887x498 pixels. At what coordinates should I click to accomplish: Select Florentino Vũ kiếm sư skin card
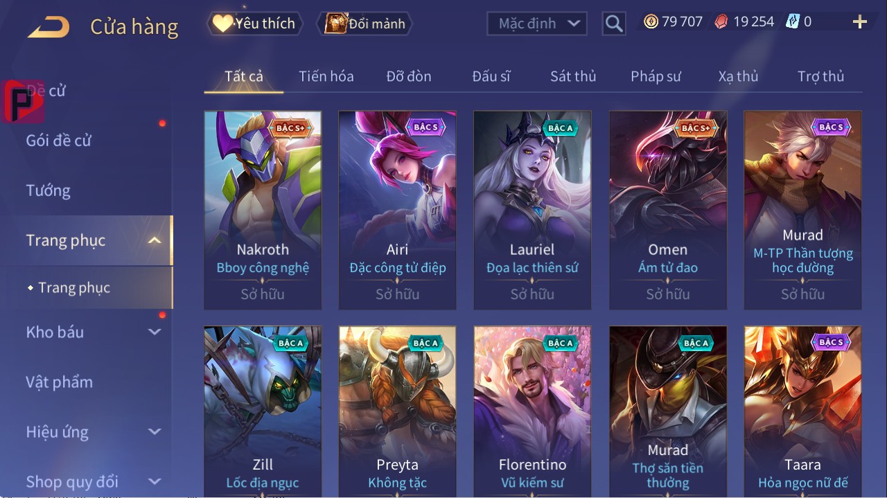(x=532, y=411)
